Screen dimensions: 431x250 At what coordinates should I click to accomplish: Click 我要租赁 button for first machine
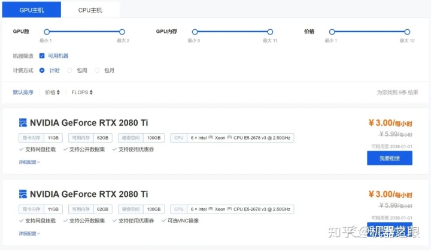point(390,158)
